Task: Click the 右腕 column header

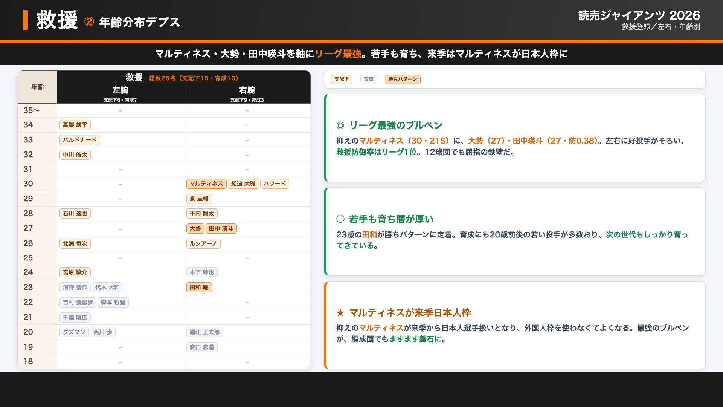Action: coord(247,94)
